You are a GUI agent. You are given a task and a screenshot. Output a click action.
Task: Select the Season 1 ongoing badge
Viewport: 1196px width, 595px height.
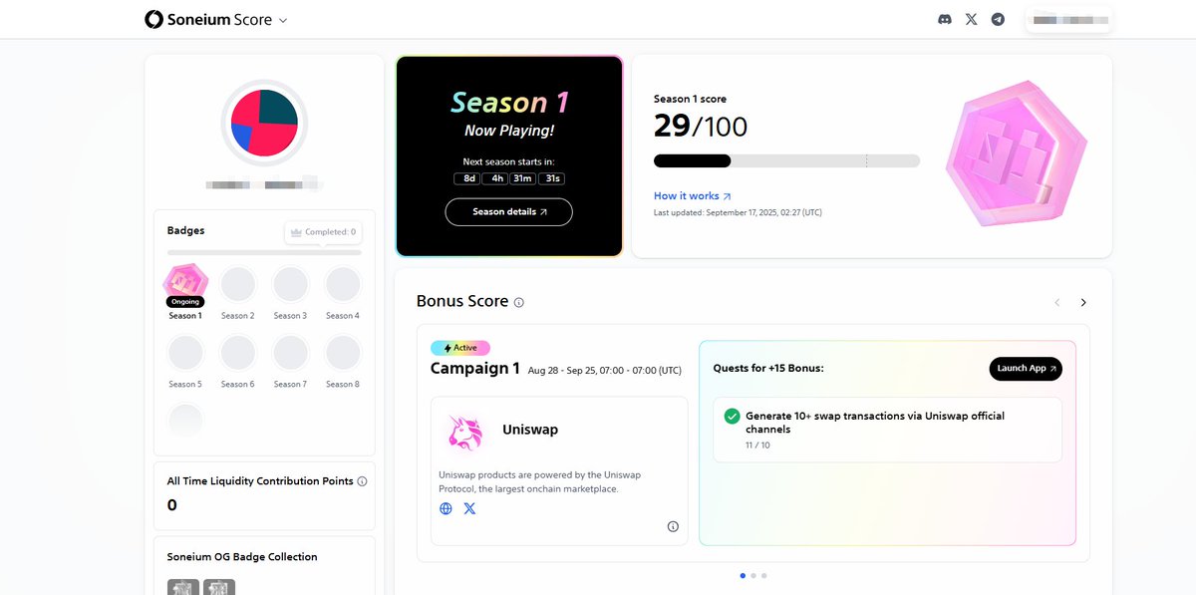coord(185,284)
